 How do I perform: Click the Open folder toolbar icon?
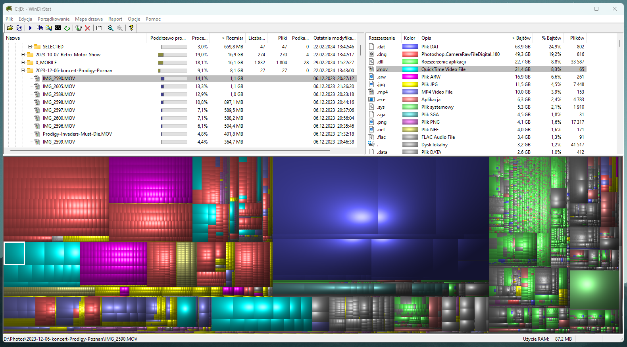tap(10, 28)
